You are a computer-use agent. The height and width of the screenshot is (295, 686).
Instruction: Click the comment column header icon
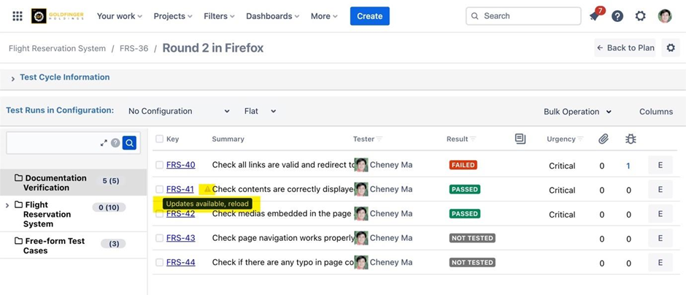tap(520, 139)
